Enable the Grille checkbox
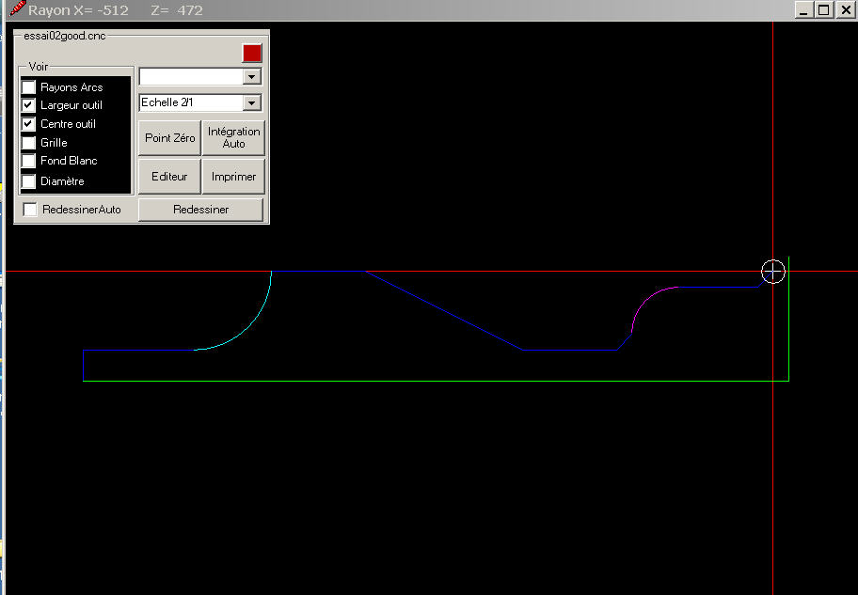This screenshot has width=858, height=595. [x=28, y=142]
